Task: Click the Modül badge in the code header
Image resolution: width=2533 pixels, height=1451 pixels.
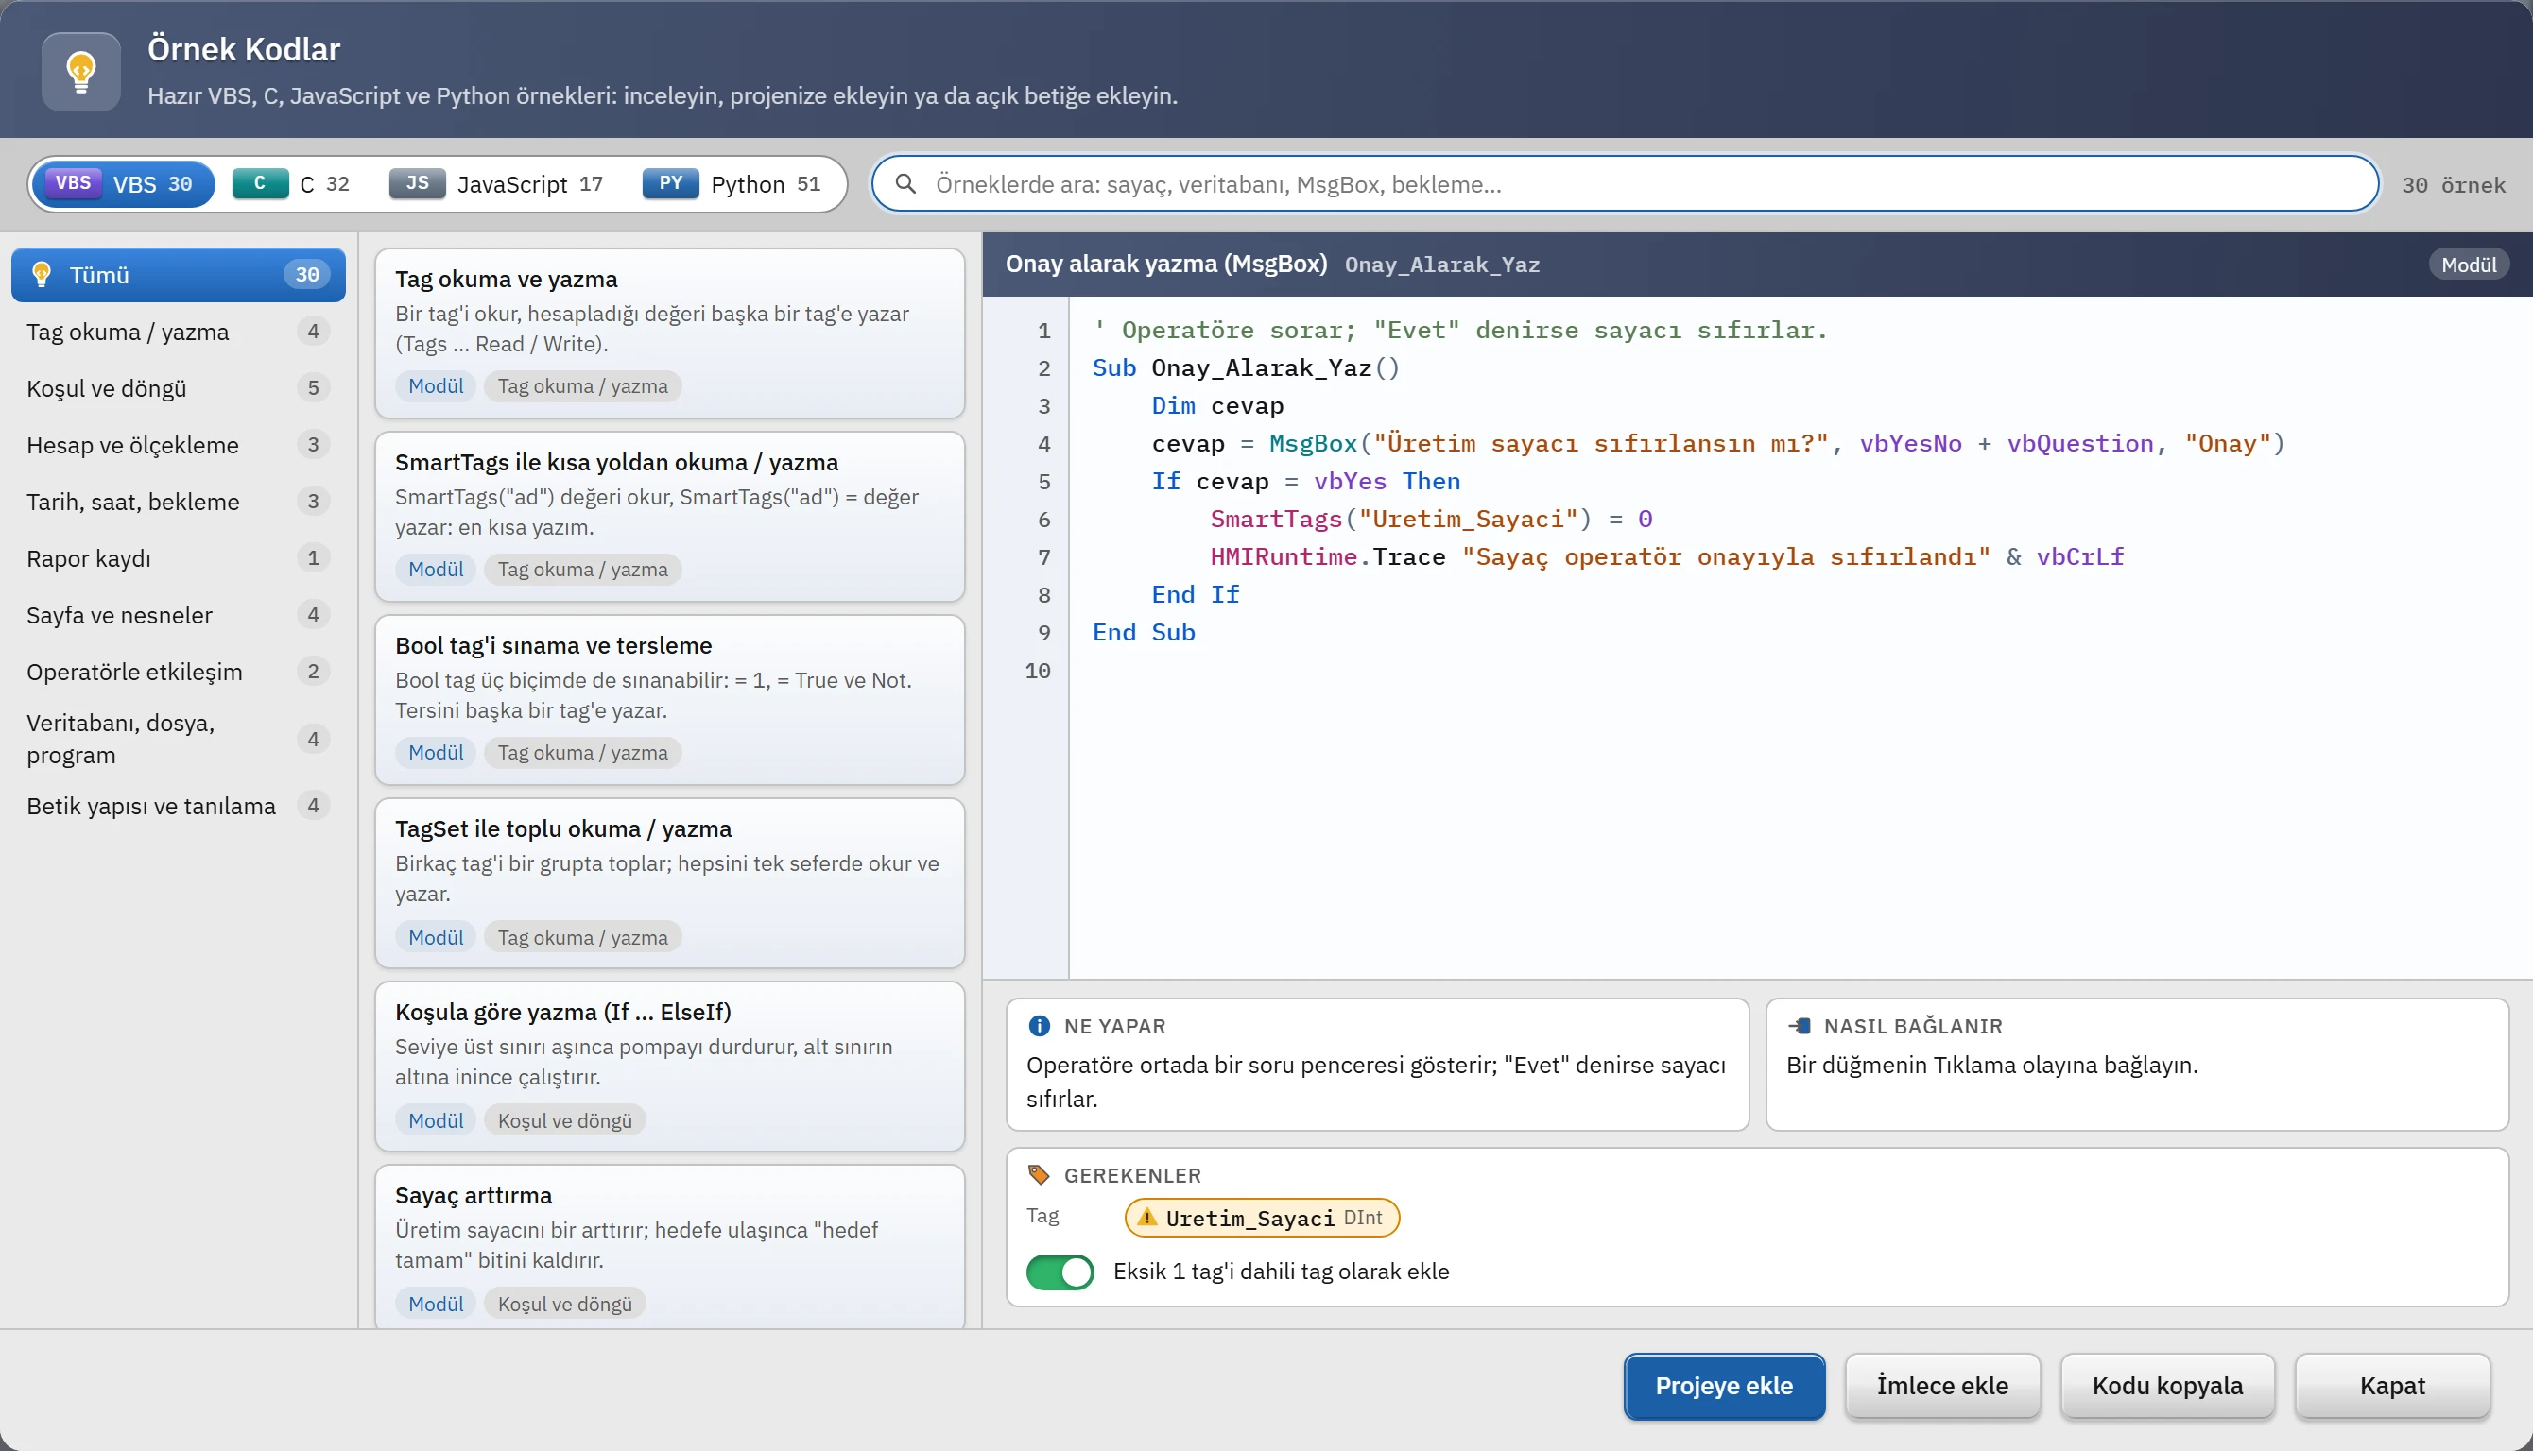Action: 2468,265
